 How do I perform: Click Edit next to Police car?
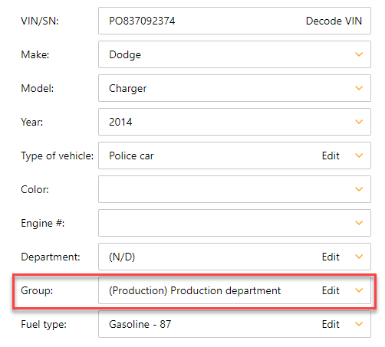point(331,155)
